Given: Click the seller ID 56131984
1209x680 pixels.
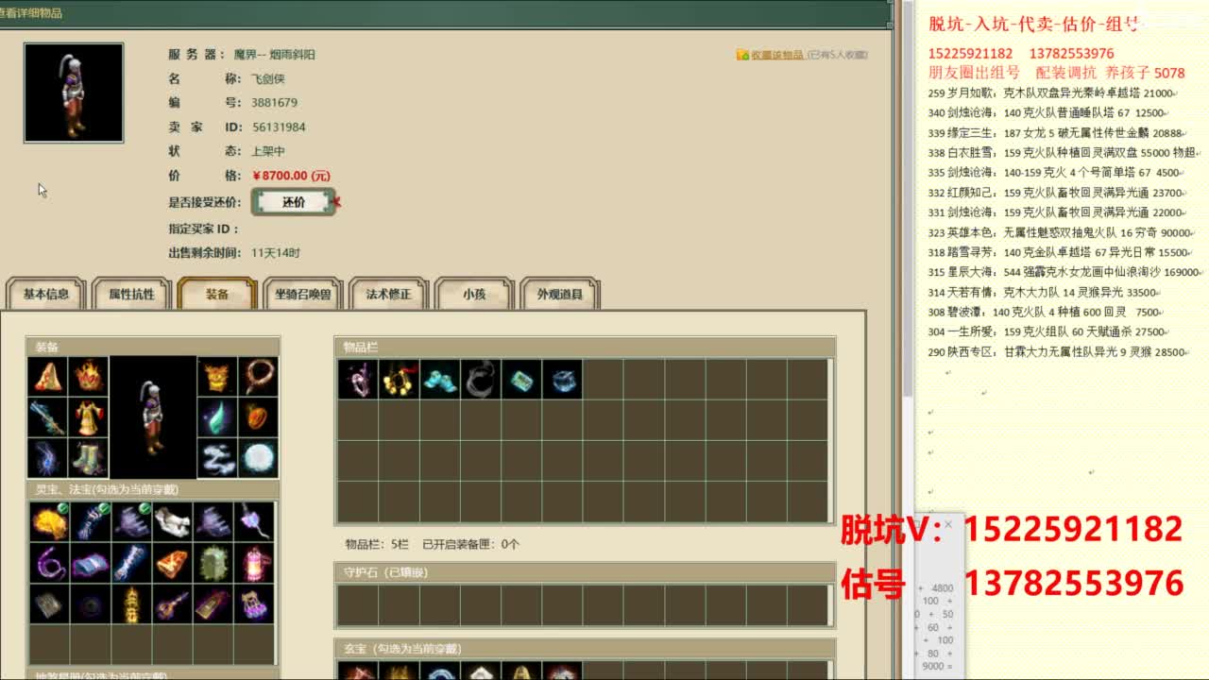Looking at the screenshot, I should tap(278, 127).
